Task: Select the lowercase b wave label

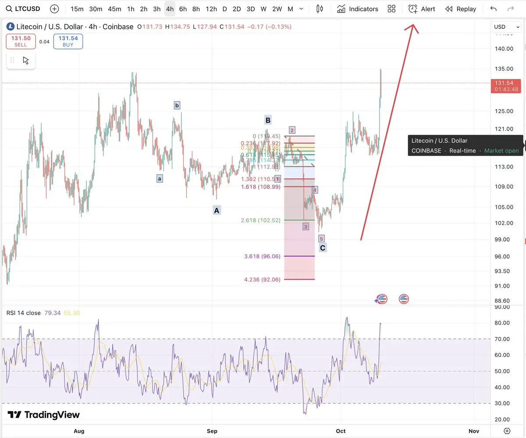Action: (x=177, y=105)
